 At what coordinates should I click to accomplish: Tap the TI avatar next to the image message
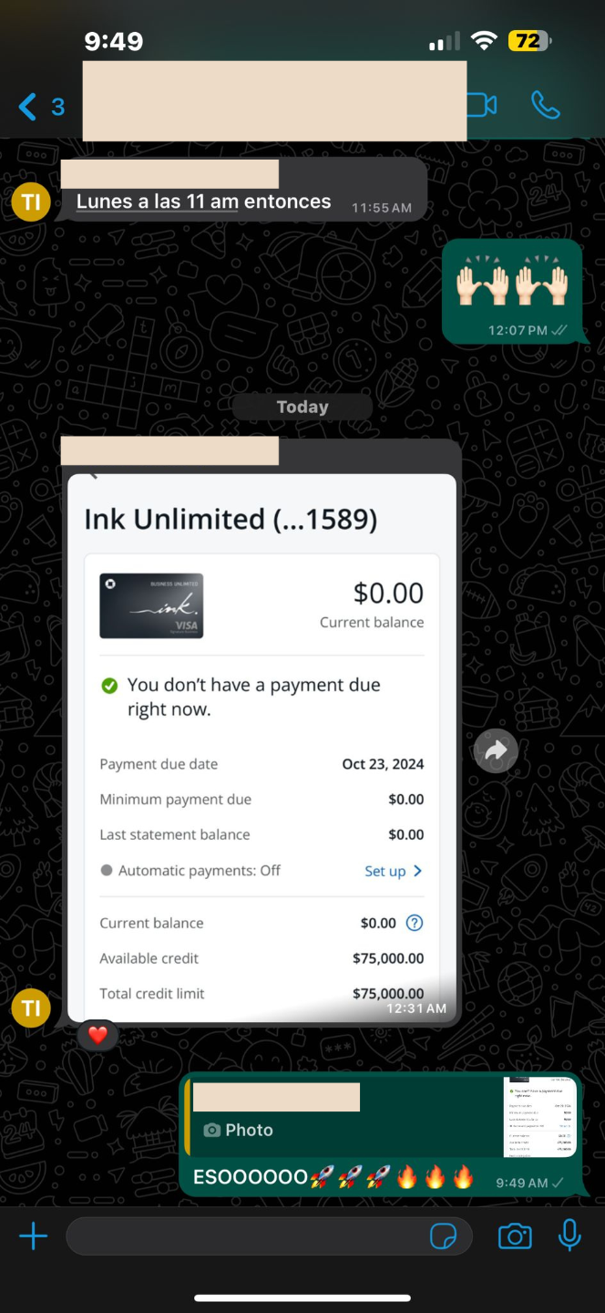click(31, 1008)
